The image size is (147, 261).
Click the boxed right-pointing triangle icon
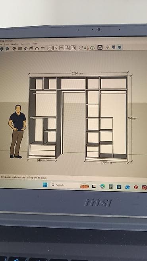pyautogui.click(x=56, y=48)
